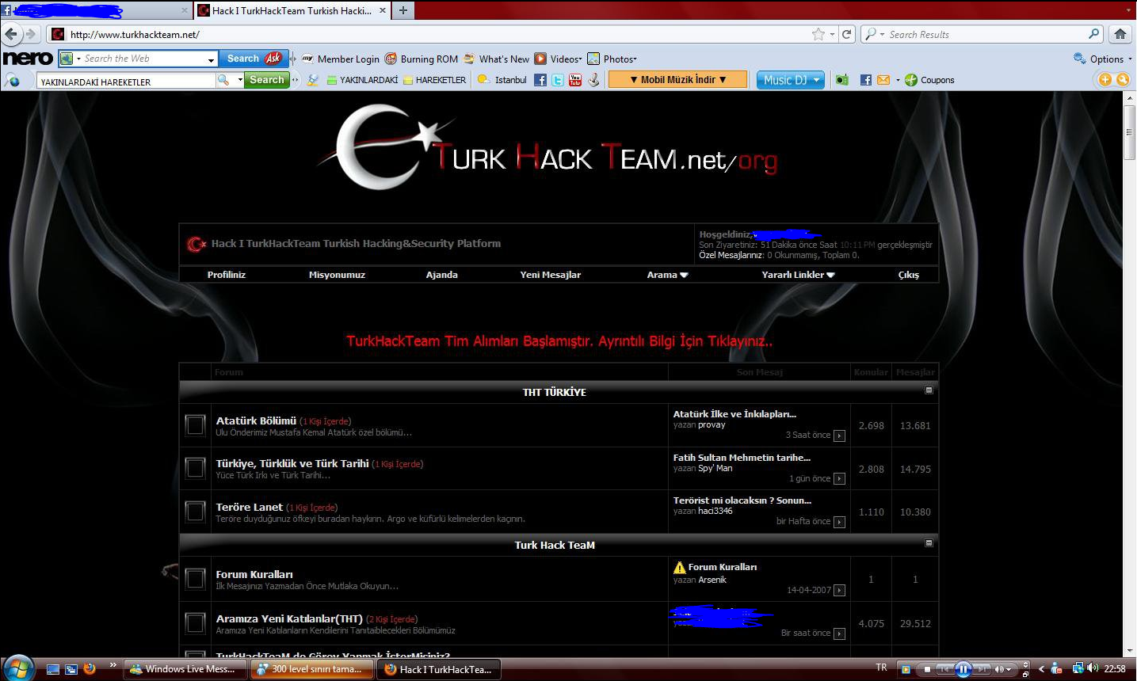This screenshot has width=1137, height=681.
Task: Switch to the Hack I TurkHackTeam browser tab
Action: (292, 10)
